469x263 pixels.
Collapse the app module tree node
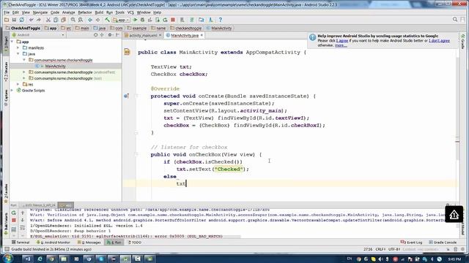12,42
